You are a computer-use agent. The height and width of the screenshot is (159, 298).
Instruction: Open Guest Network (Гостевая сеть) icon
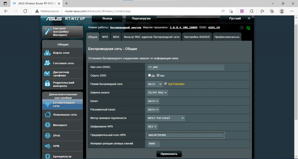coord(47,63)
